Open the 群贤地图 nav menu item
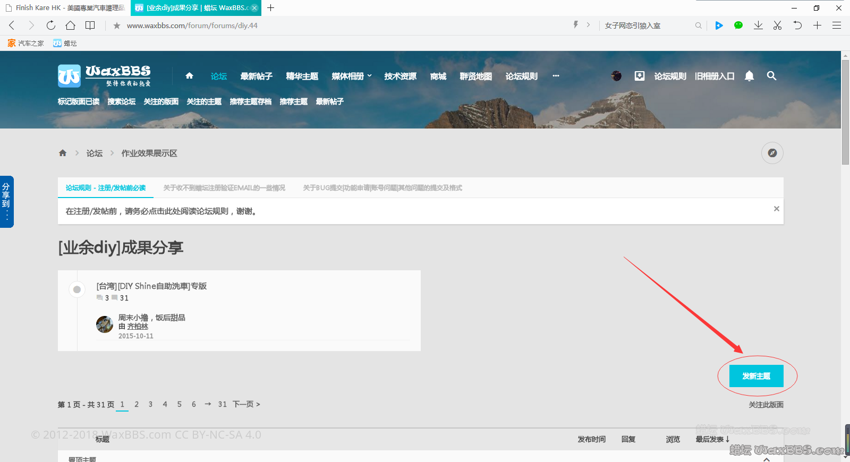Screen dimensions: 850x462 tap(475, 76)
